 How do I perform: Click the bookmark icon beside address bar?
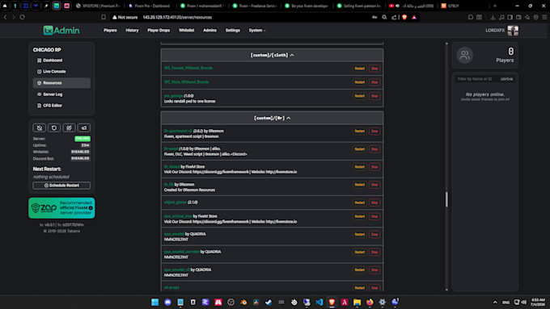click(x=104, y=17)
